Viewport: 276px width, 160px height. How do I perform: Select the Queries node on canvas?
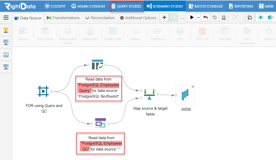(x=97, y=65)
